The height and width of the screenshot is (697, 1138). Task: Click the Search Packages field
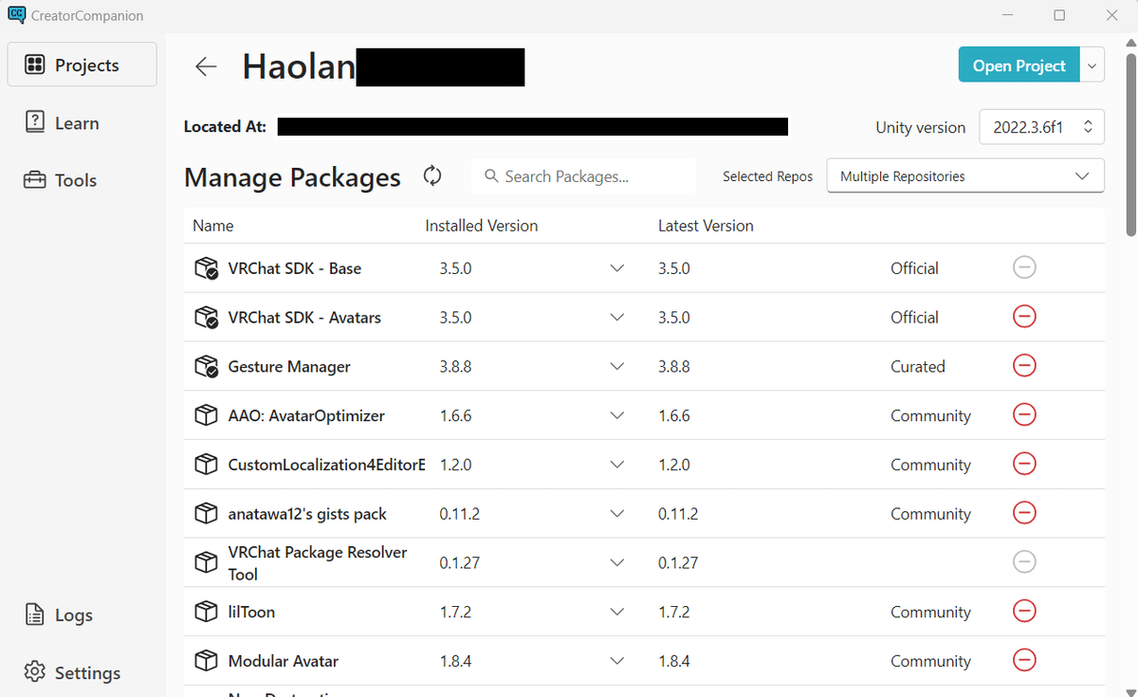coord(583,176)
